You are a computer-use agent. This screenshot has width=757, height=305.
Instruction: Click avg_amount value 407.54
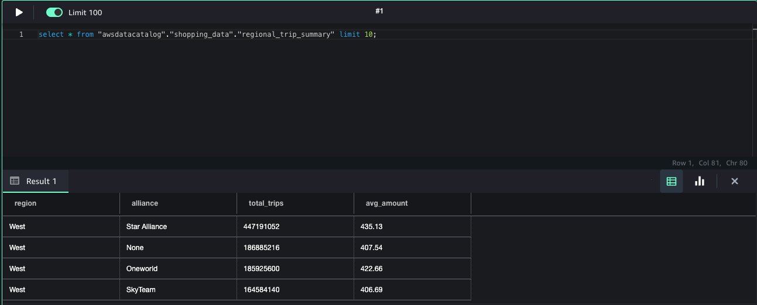click(x=412, y=248)
